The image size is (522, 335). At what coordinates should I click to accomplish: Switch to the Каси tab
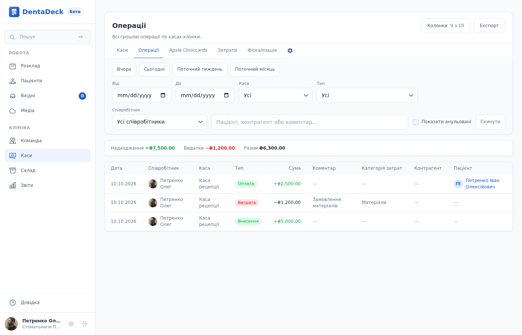coord(122,51)
